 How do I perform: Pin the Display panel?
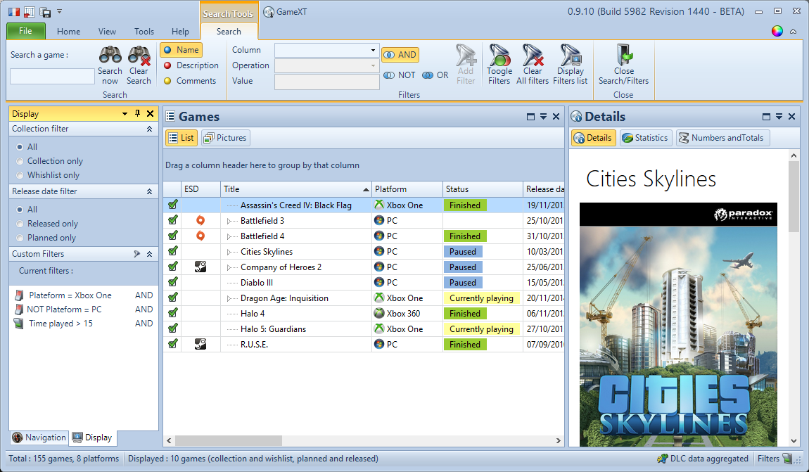(x=137, y=113)
